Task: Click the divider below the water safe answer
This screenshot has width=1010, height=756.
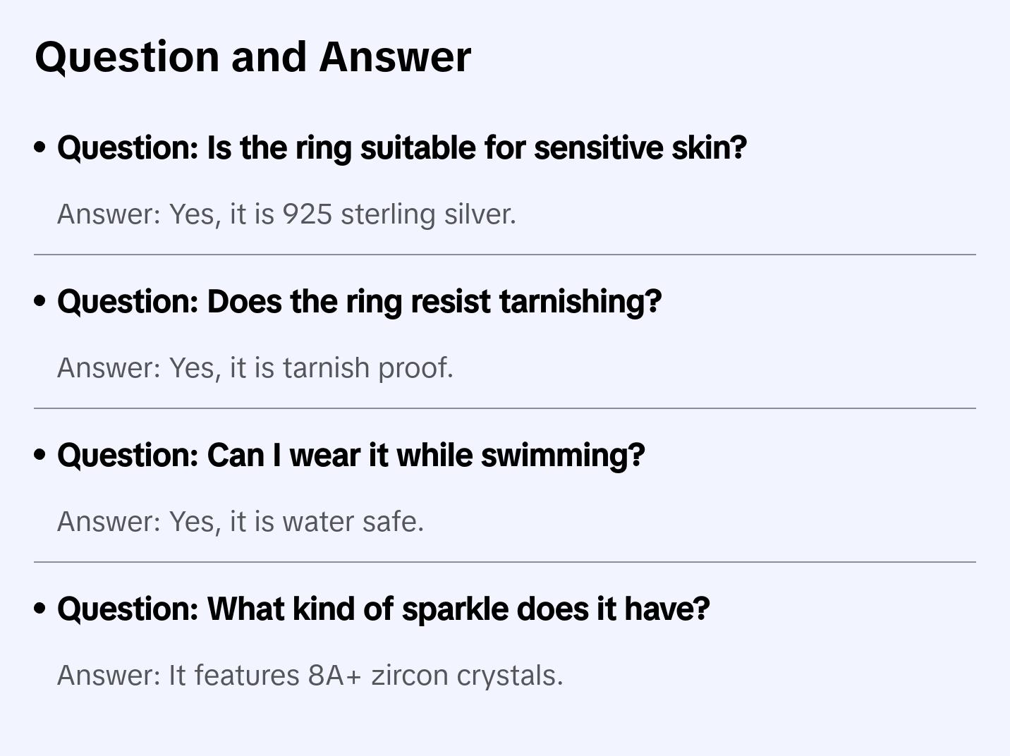Action: pyautogui.click(x=504, y=562)
